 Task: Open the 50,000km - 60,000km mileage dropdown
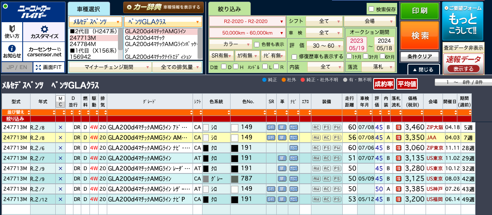point(247,33)
